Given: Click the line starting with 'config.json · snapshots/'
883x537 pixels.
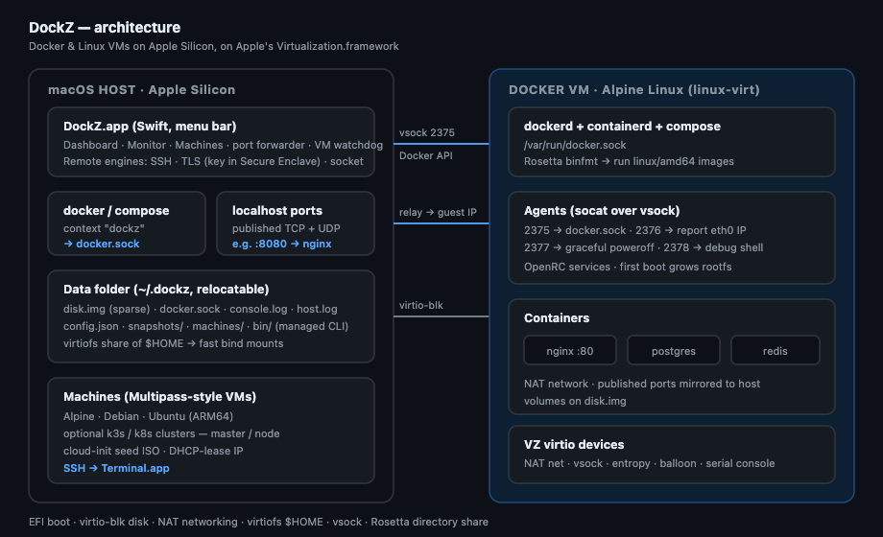Looking at the screenshot, I should 205,326.
